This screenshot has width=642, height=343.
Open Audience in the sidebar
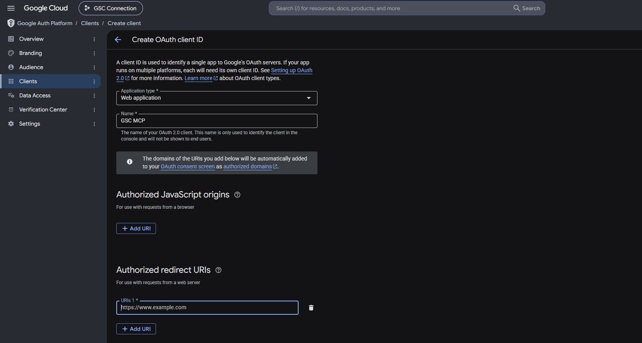click(50, 67)
